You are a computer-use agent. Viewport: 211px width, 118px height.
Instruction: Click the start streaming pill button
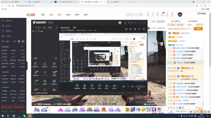pos(140,87)
